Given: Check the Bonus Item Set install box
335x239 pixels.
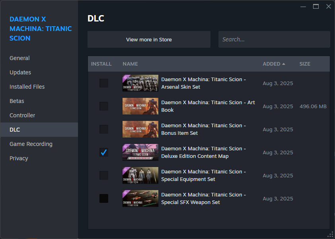Looking at the screenshot, I should [x=104, y=129].
